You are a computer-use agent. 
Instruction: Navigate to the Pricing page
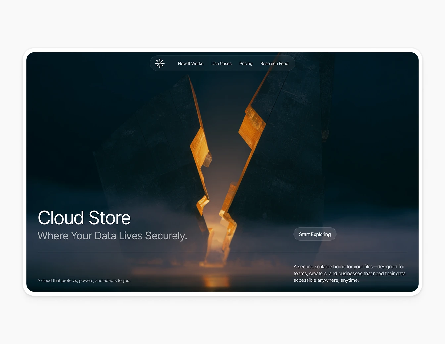[x=246, y=63]
